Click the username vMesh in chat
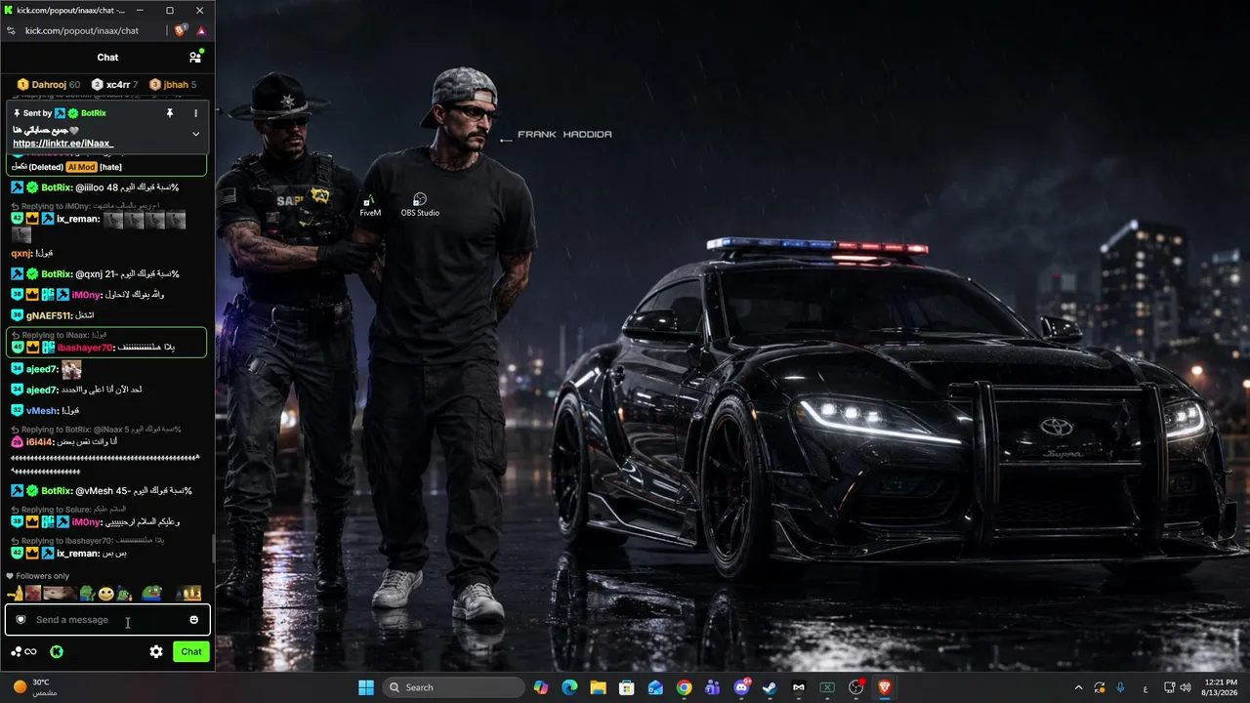 [42, 411]
